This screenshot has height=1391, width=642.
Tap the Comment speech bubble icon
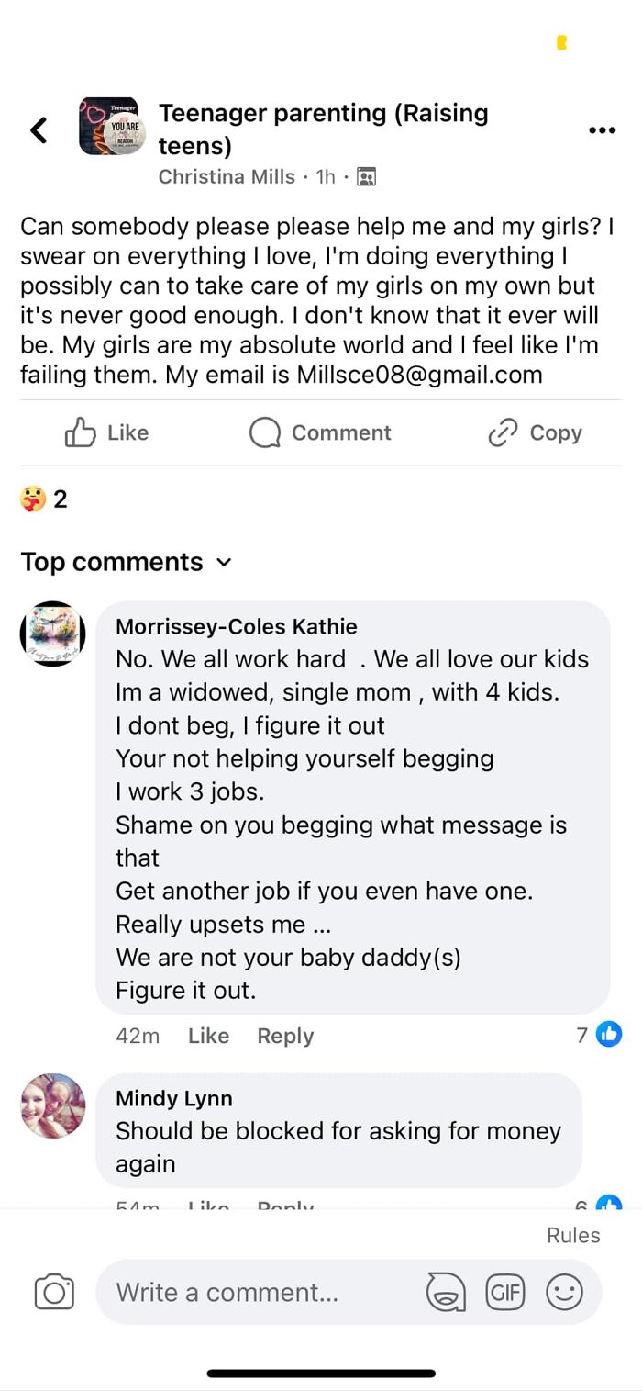point(265,432)
